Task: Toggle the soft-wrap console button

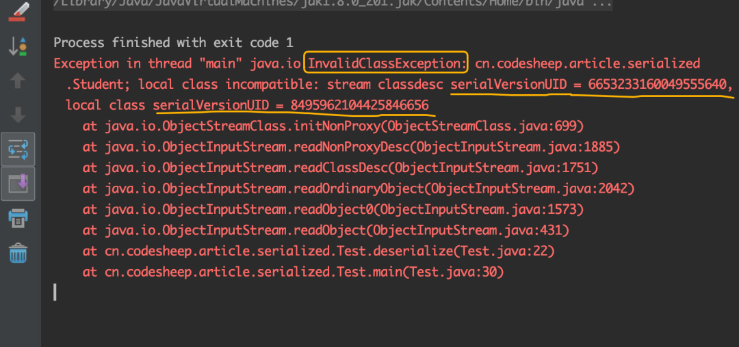Action: coord(18,149)
